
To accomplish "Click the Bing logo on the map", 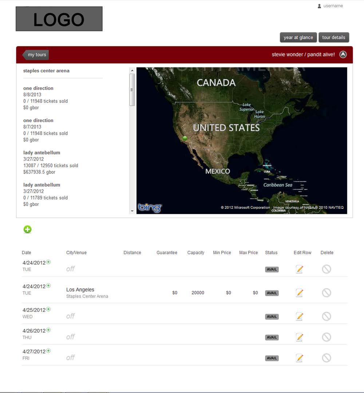I will click(x=150, y=208).
